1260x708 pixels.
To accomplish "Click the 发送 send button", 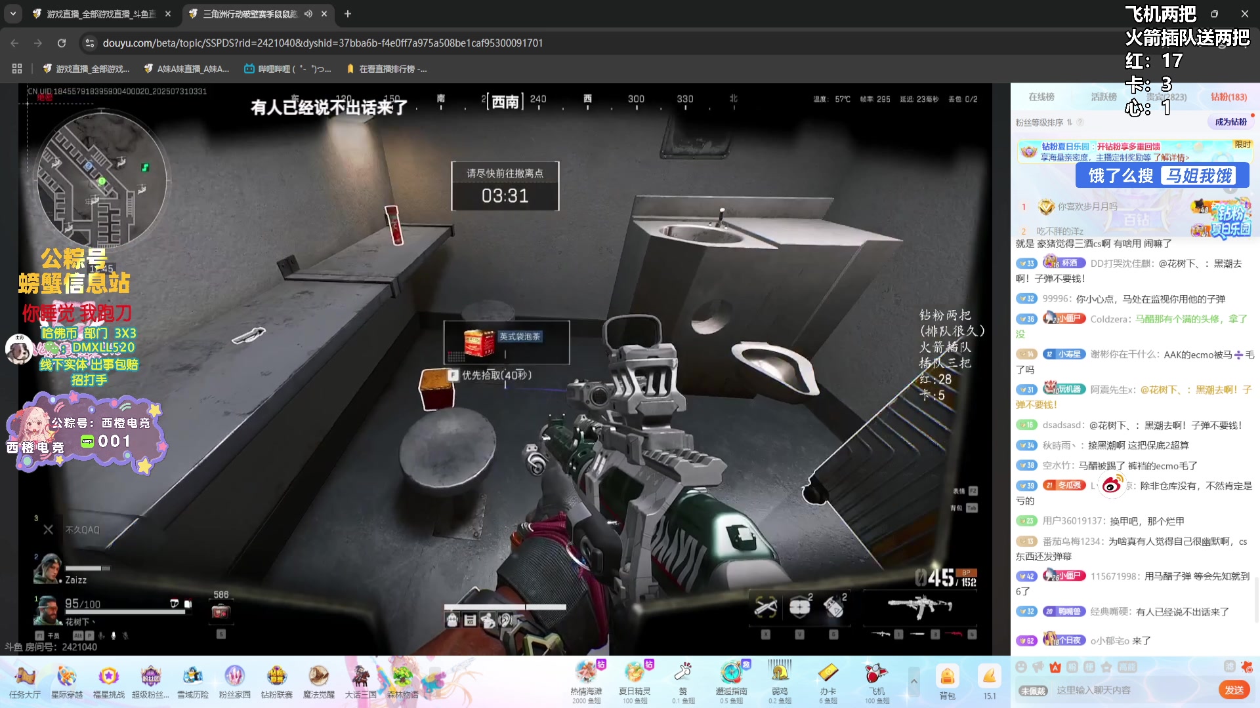I will (x=1234, y=690).
